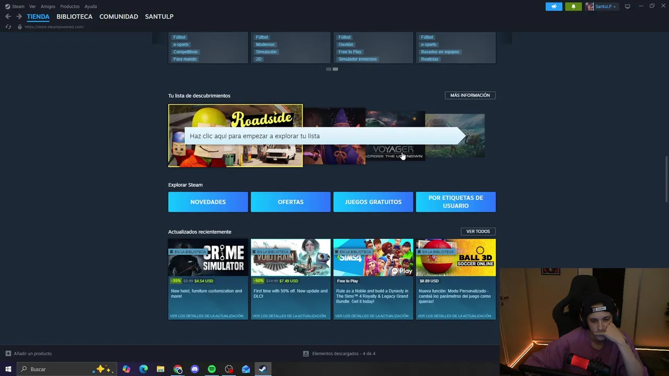This screenshot has height=376, width=669.
Task: Select the second carousel page dot
Action: pyautogui.click(x=335, y=69)
